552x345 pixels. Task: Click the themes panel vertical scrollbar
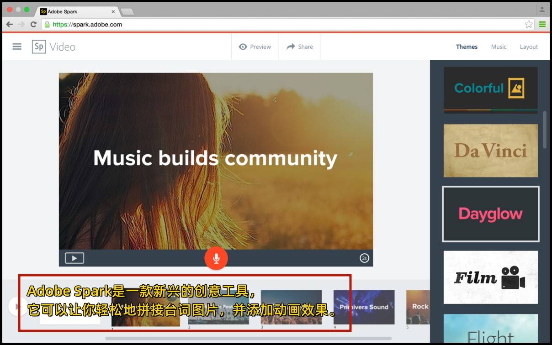(x=545, y=129)
